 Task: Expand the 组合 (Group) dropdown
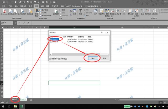(x=142, y=16)
